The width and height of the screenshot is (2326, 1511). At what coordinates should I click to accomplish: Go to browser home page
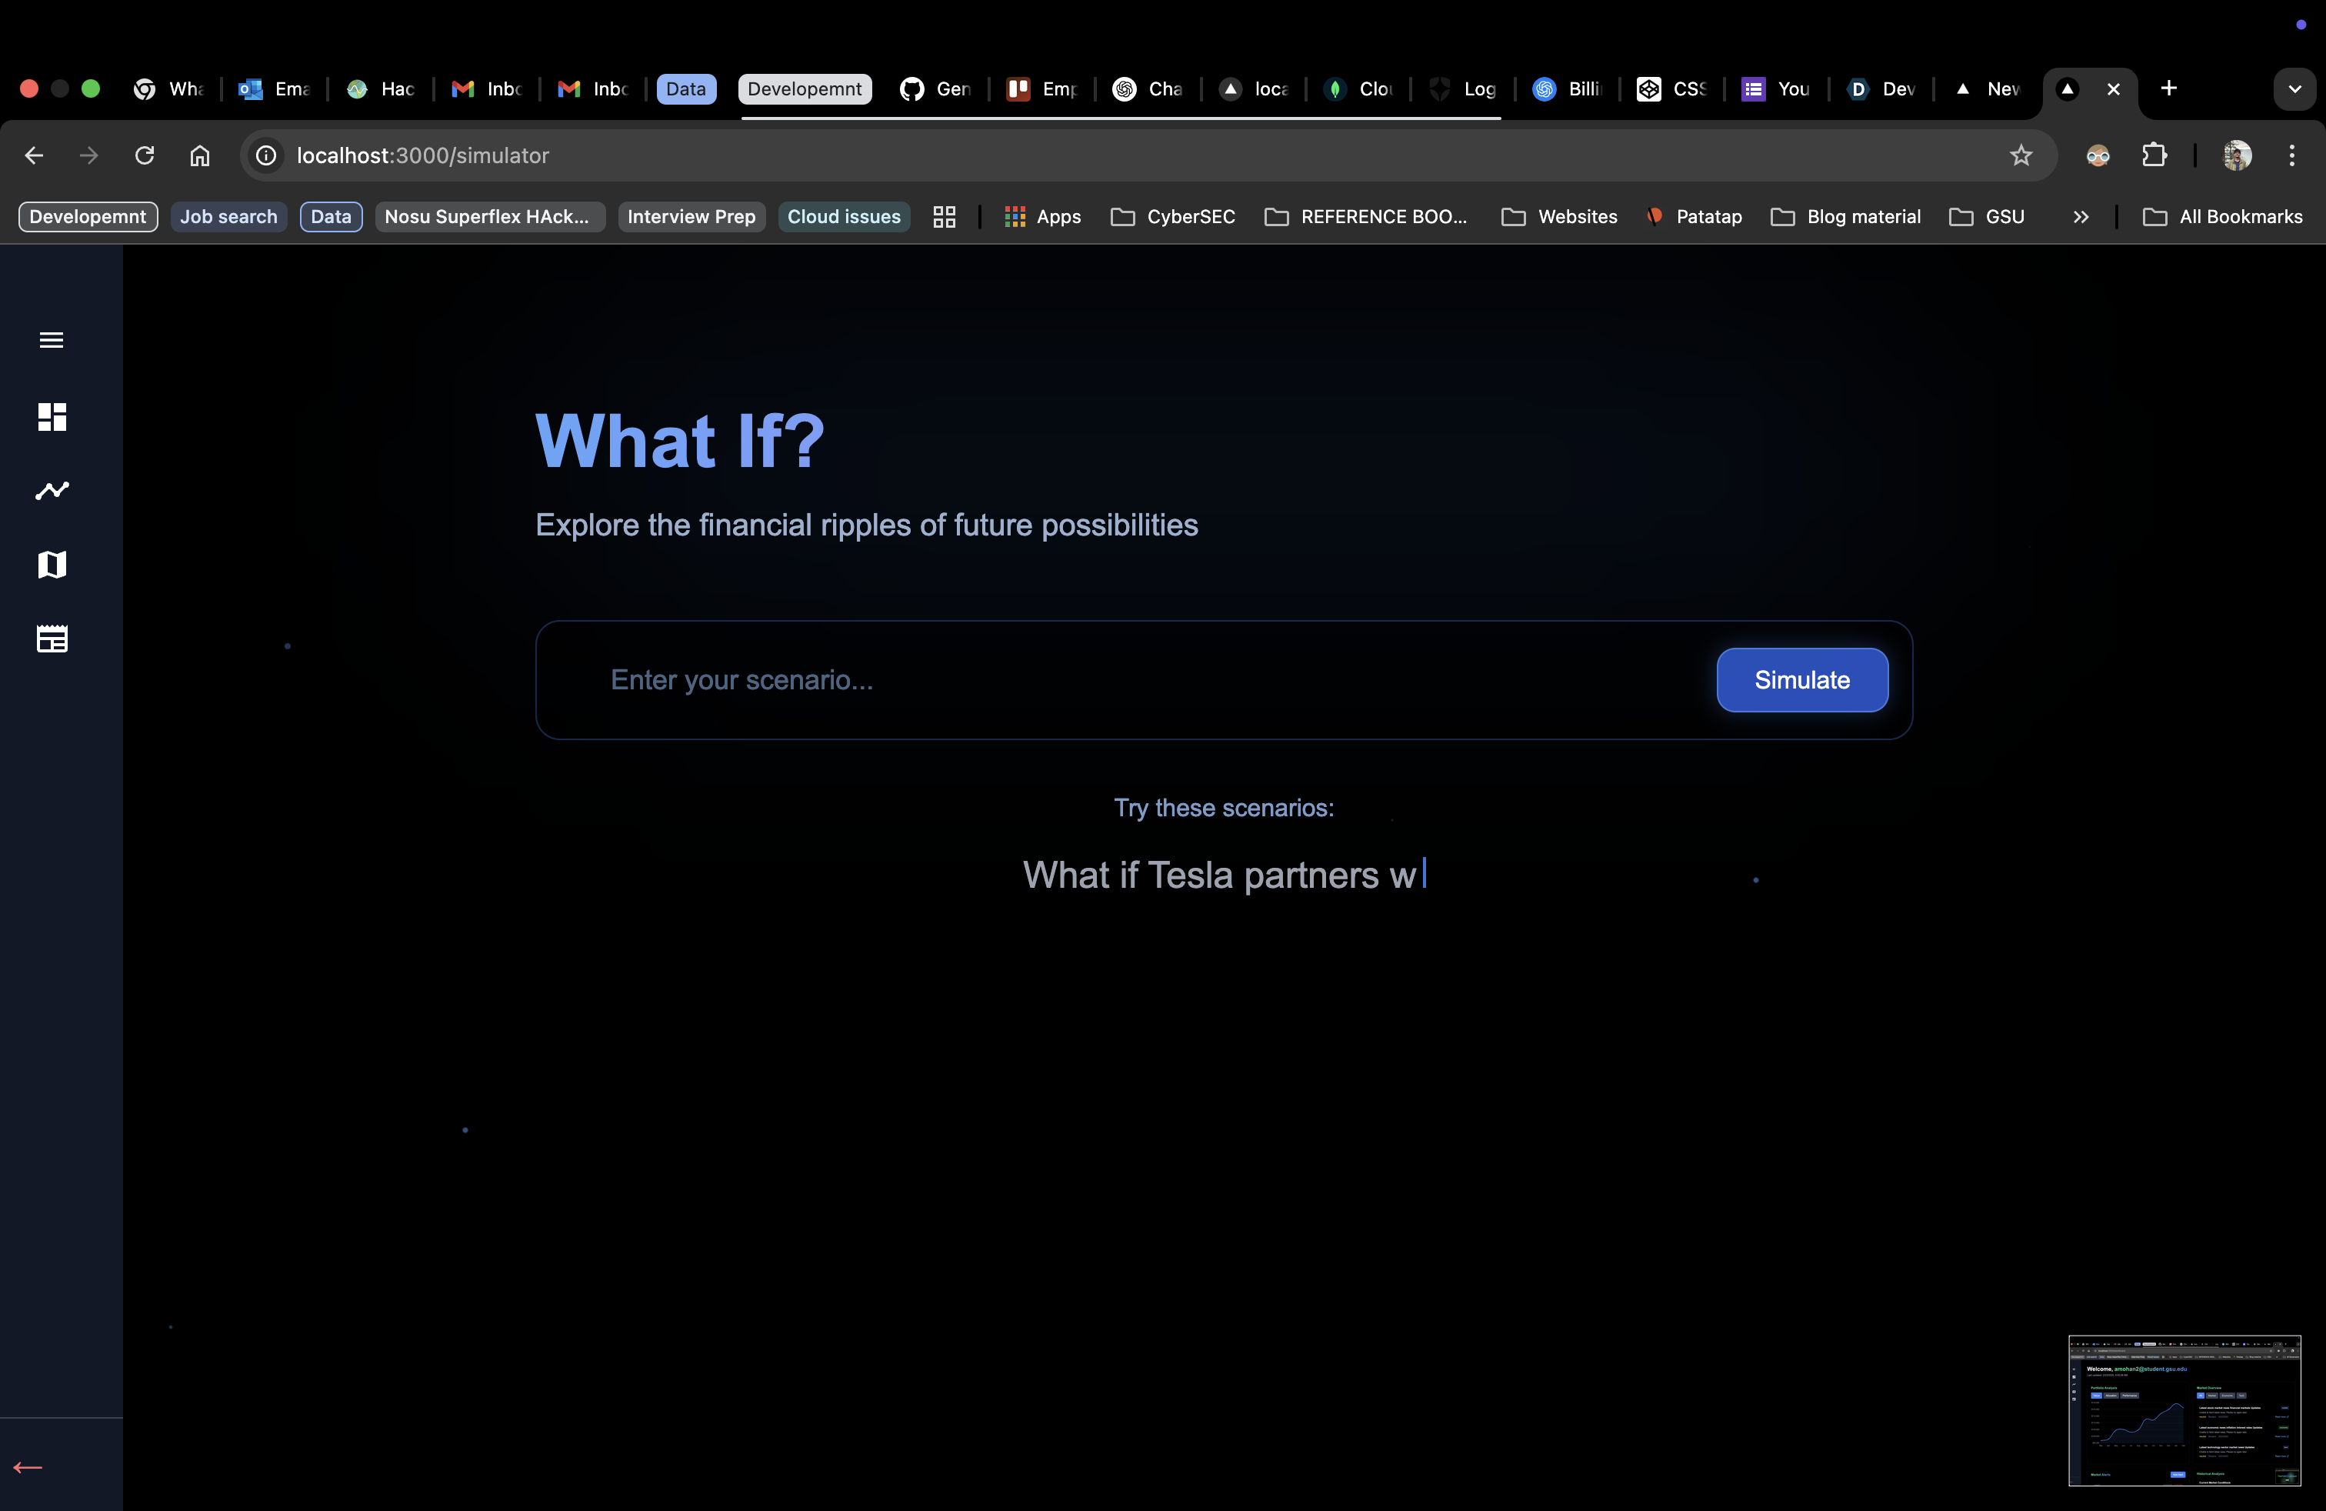pos(199,155)
